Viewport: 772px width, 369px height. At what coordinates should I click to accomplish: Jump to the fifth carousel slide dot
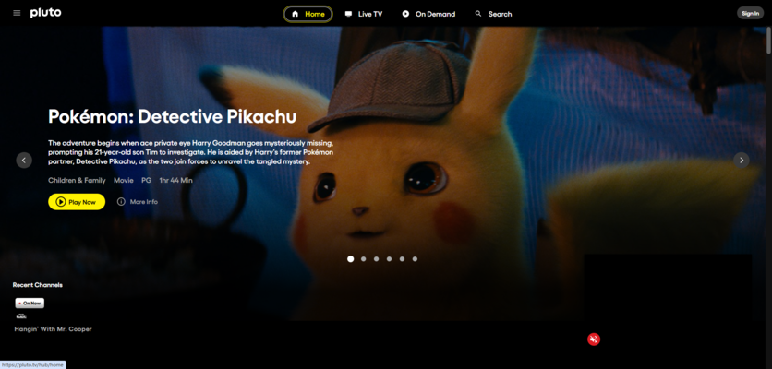[x=402, y=259]
